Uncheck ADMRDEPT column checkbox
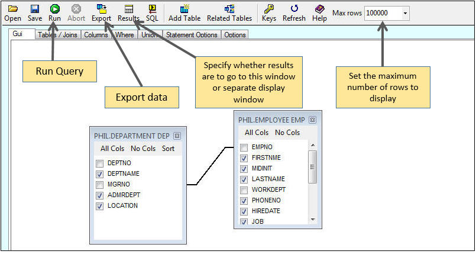The width and height of the screenshot is (476, 254). 99,195
